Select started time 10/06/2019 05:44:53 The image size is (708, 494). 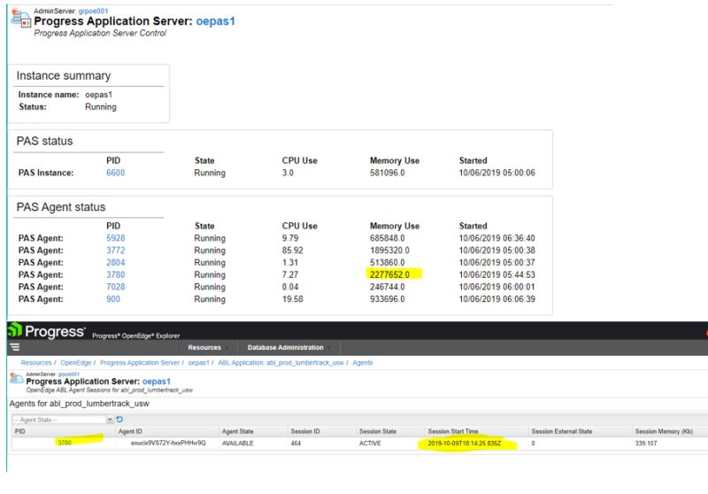tap(496, 274)
